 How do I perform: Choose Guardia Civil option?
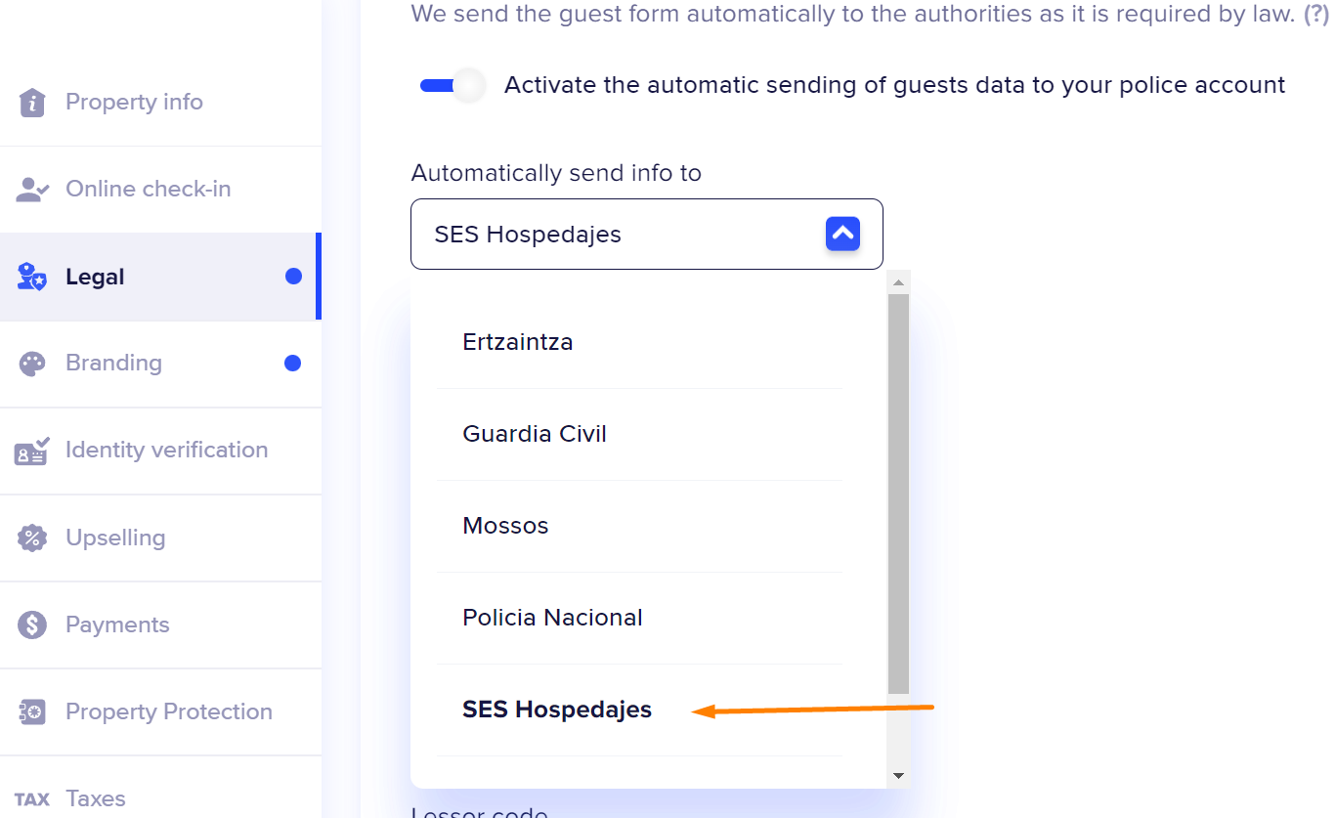tap(534, 434)
